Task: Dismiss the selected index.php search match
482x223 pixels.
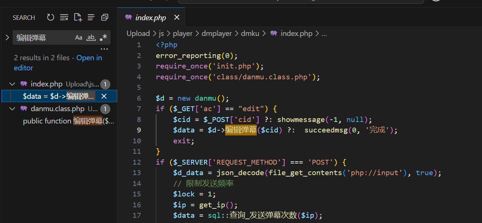Action: 104,96
